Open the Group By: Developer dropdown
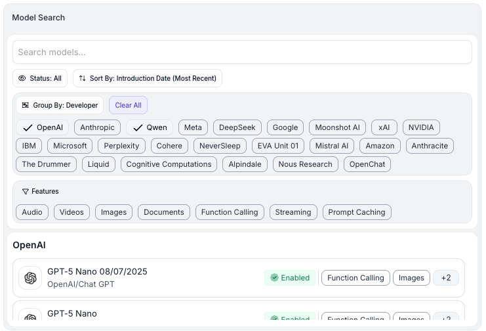The width and height of the screenshot is (486, 331). (x=60, y=105)
